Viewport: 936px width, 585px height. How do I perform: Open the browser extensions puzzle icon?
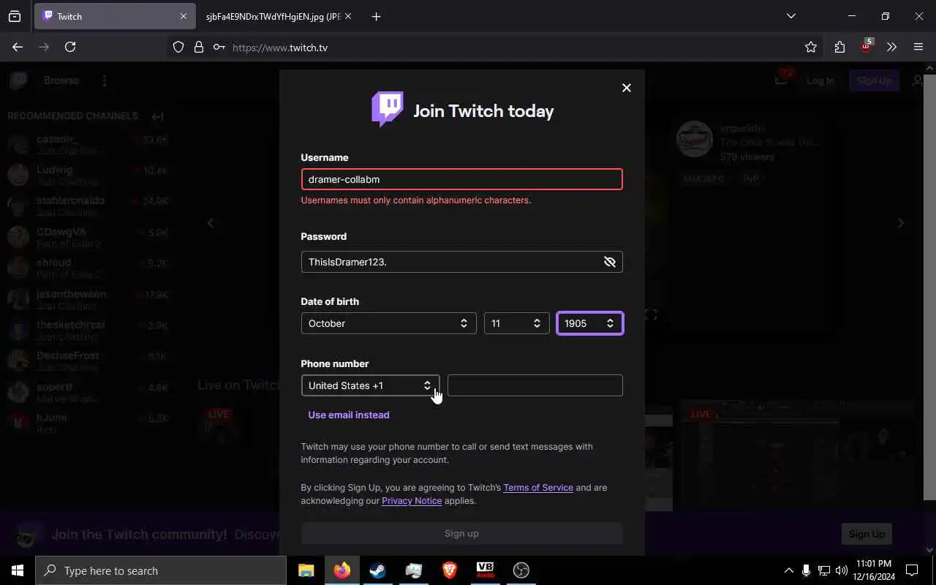839,47
